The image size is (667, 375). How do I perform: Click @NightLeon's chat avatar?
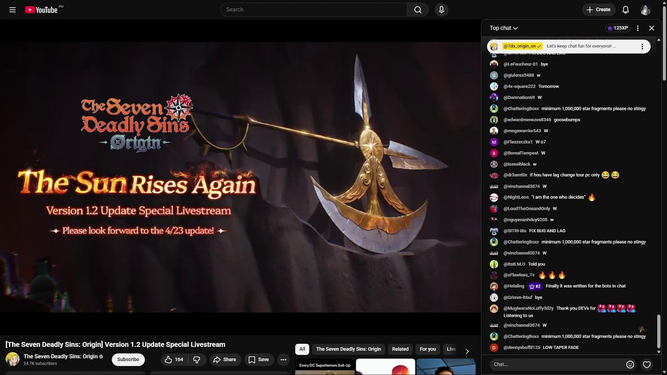[494, 197]
